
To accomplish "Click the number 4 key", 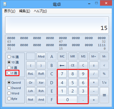I will (62, 83).
